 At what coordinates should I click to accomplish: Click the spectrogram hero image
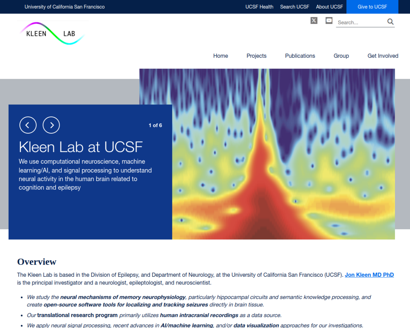283,154
